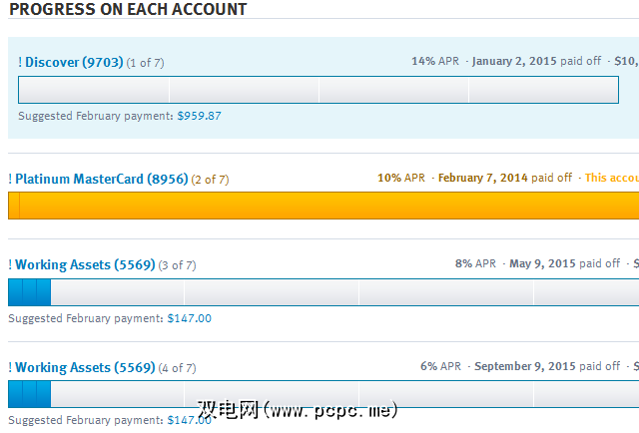Click the February 7, 2014 payoff date
This screenshot has height=433, width=639.
483,178
